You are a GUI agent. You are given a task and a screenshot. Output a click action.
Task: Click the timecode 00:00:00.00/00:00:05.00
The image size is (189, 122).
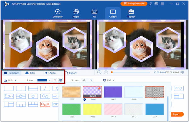[x=166, y=72]
